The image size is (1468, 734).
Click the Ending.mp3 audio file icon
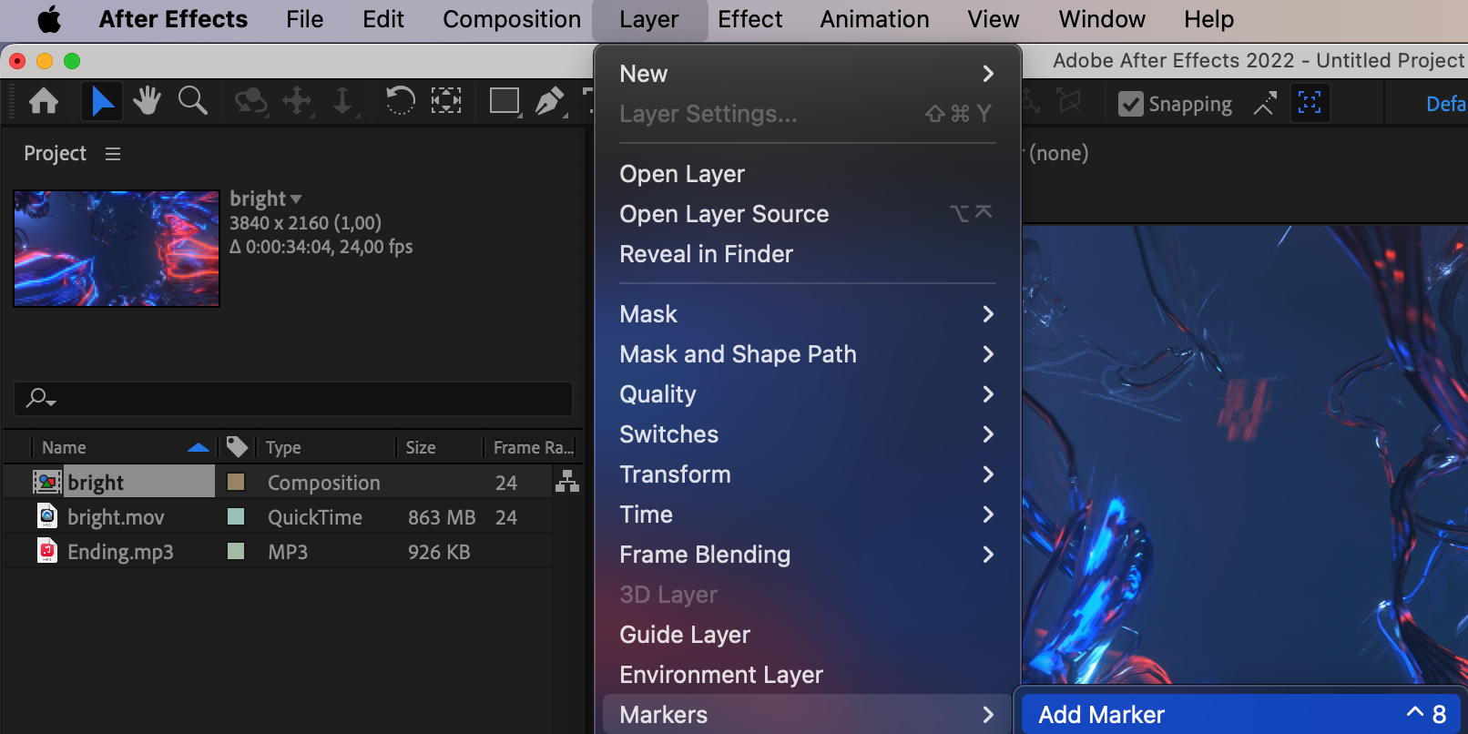[47, 551]
